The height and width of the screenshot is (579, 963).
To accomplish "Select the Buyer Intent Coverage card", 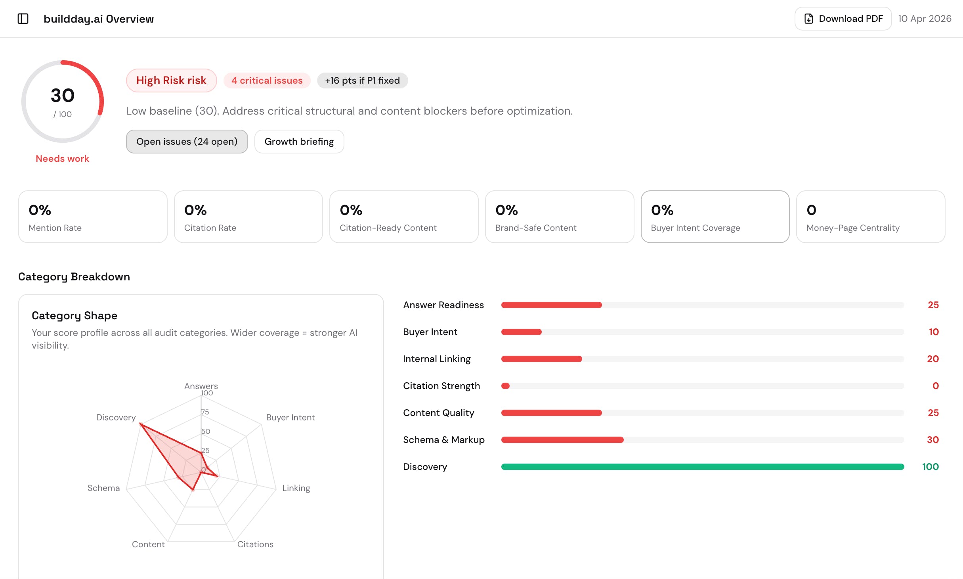I will point(715,217).
